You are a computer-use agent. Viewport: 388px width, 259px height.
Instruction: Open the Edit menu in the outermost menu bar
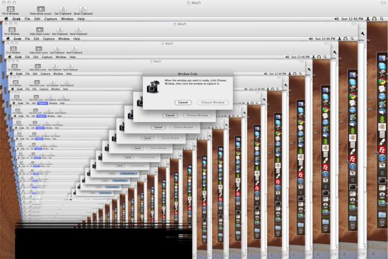tap(37, 19)
